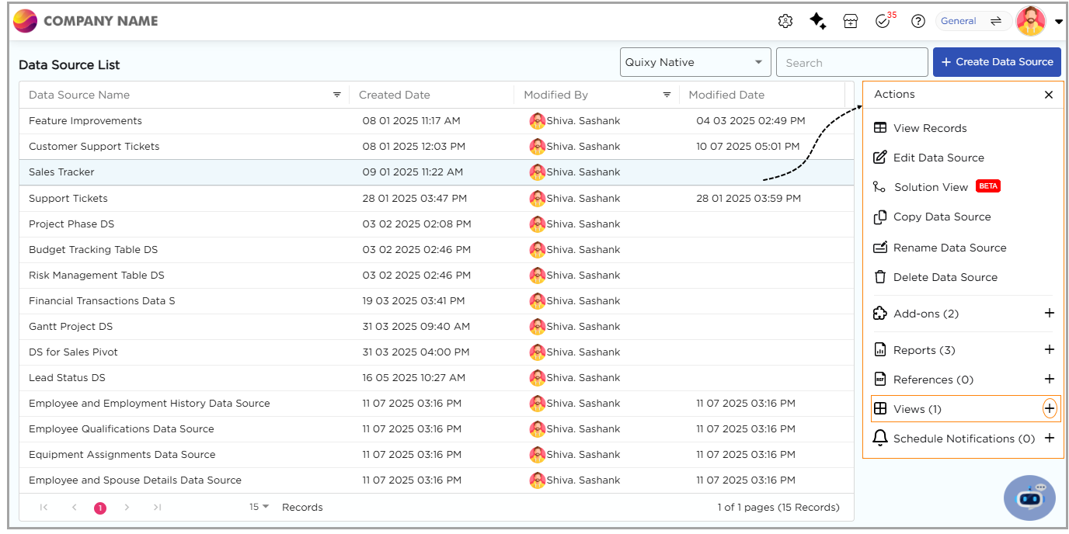This screenshot has width=1069, height=534.
Task: Close the Actions panel
Action: (x=1048, y=95)
